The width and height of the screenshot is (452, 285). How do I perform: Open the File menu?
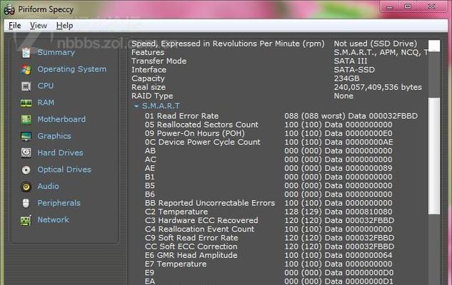[15, 26]
